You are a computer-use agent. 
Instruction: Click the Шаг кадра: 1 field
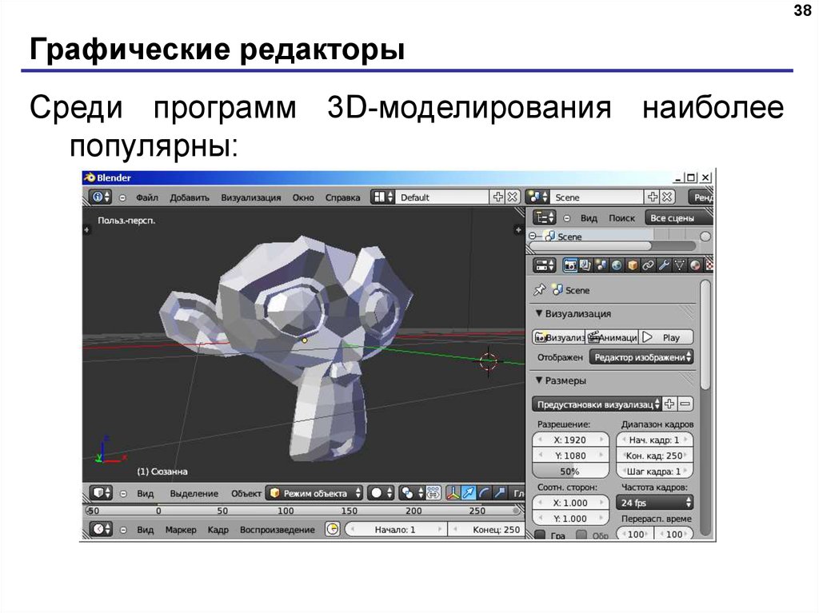coord(654,471)
